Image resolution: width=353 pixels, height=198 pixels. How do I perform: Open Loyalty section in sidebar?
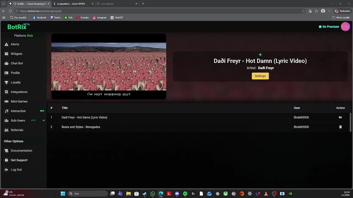click(x=16, y=82)
